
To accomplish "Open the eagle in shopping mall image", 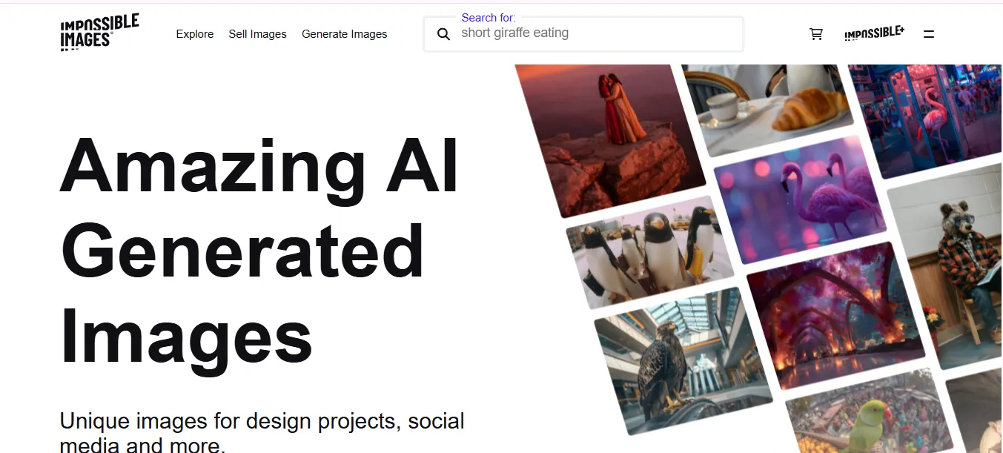I will coord(682,360).
